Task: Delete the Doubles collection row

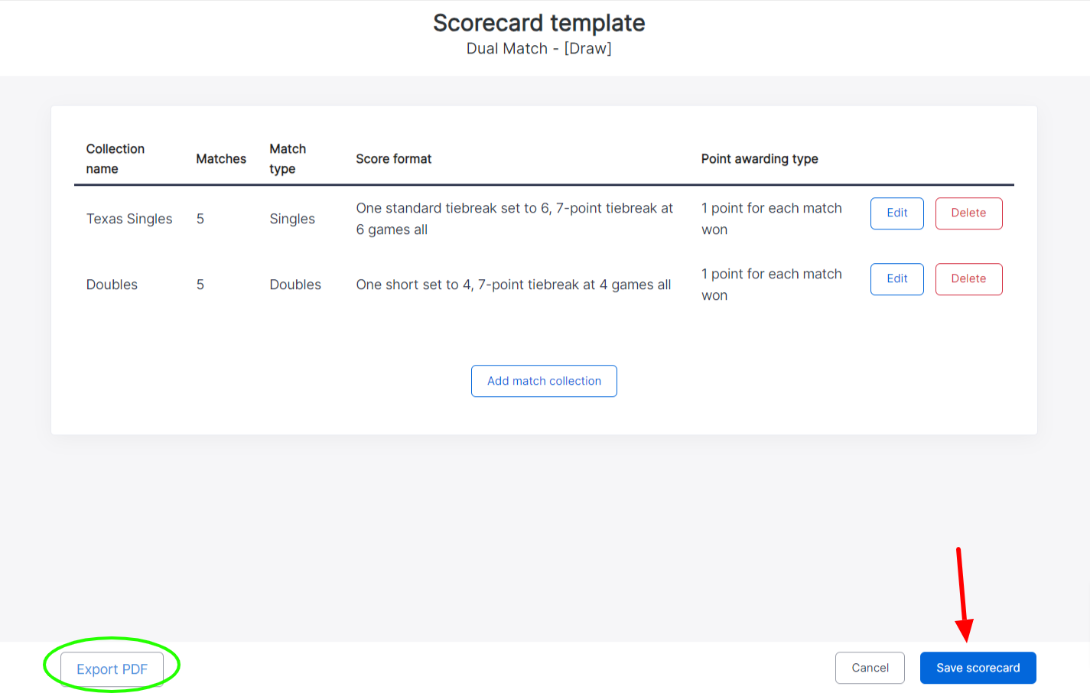Action: [x=968, y=279]
